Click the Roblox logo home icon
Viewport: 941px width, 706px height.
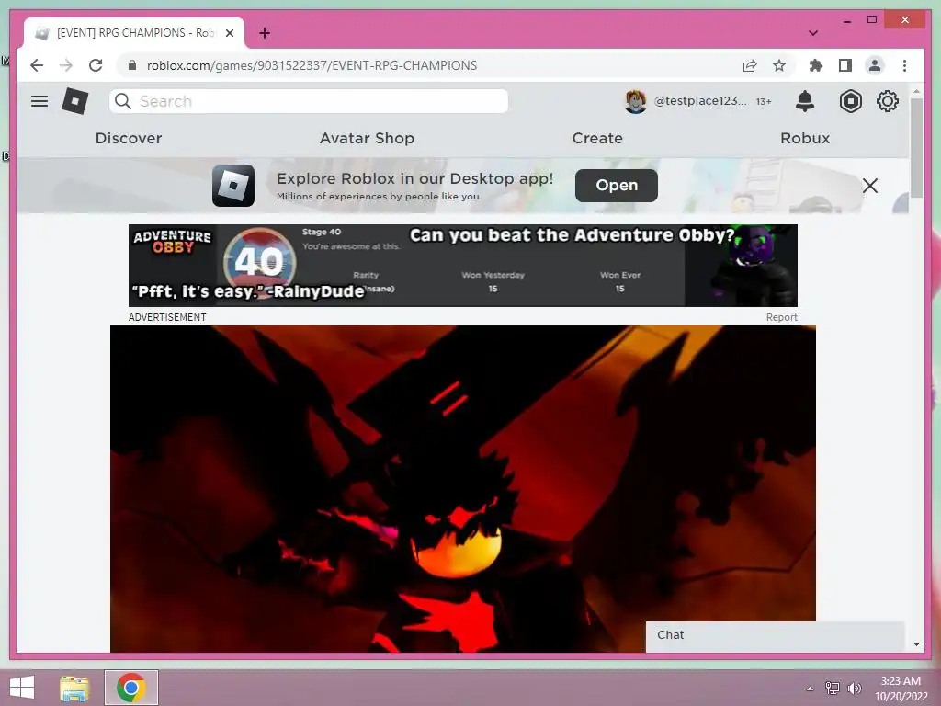75,101
